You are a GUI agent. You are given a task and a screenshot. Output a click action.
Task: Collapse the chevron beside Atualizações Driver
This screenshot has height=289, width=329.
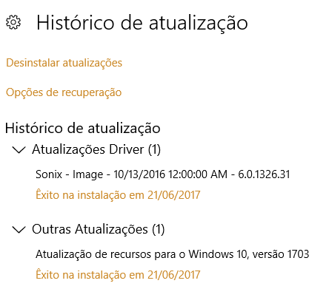(19, 149)
